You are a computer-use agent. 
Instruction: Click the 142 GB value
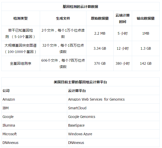pos(146,63)
